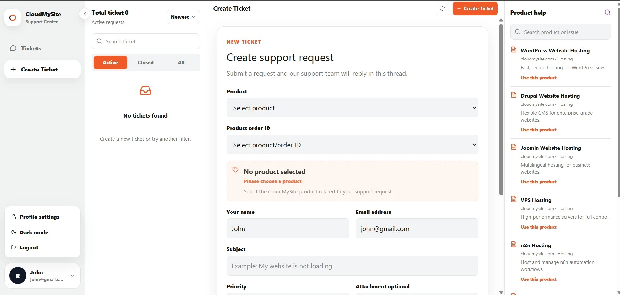Expand the John account menu chevron

72,276
